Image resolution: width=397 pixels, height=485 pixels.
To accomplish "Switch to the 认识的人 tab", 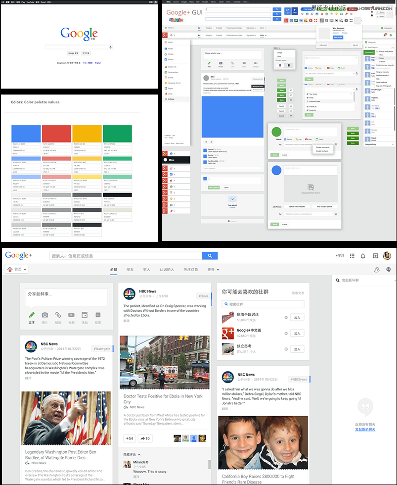I will [167, 269].
